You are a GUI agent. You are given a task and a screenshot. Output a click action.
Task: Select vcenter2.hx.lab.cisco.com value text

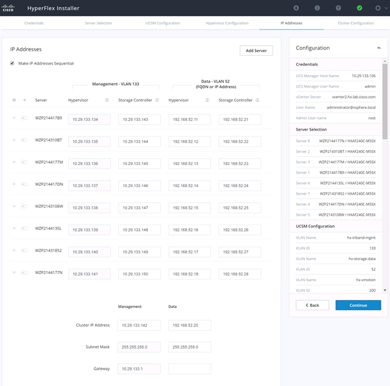[x=354, y=97]
